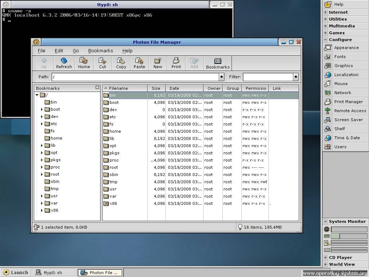Open Graphics configuration

click(346, 66)
